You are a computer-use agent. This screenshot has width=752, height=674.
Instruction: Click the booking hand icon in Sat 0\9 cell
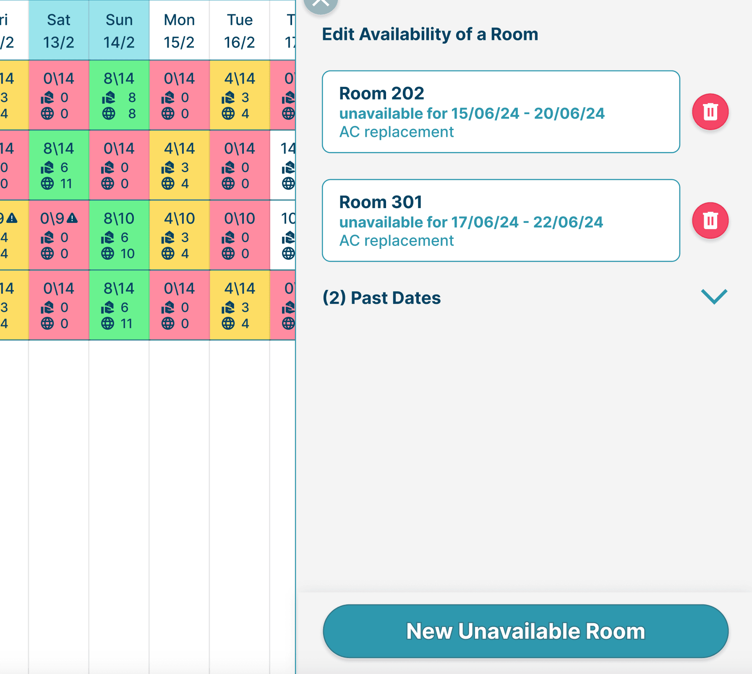47,238
